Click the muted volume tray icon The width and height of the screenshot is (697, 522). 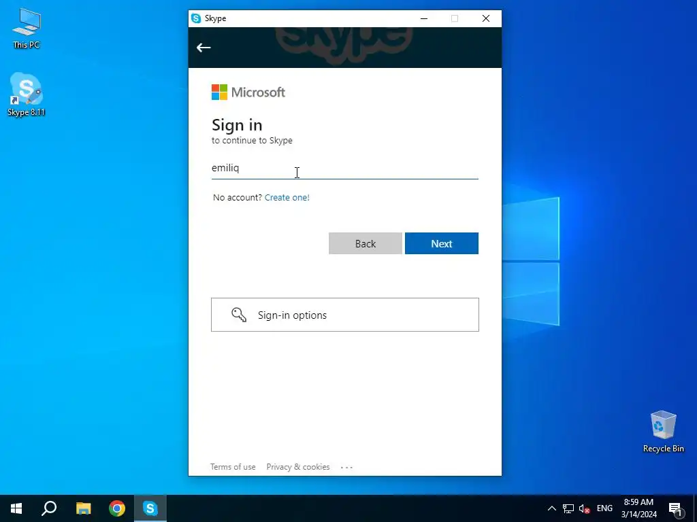(x=584, y=508)
